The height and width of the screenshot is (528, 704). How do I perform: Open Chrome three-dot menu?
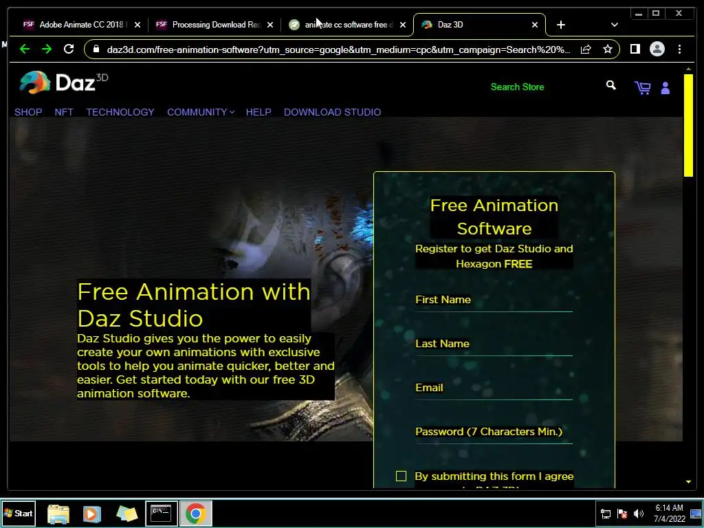[x=680, y=49]
